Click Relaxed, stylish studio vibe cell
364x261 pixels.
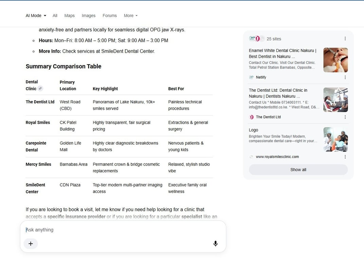pos(189,168)
